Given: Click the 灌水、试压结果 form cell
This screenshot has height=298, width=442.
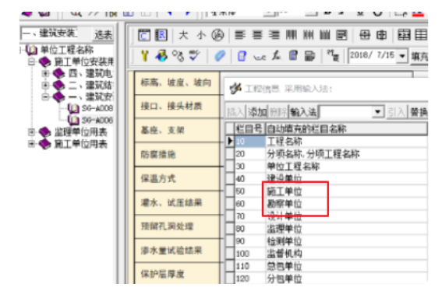Looking at the screenshot, I should [177, 202].
